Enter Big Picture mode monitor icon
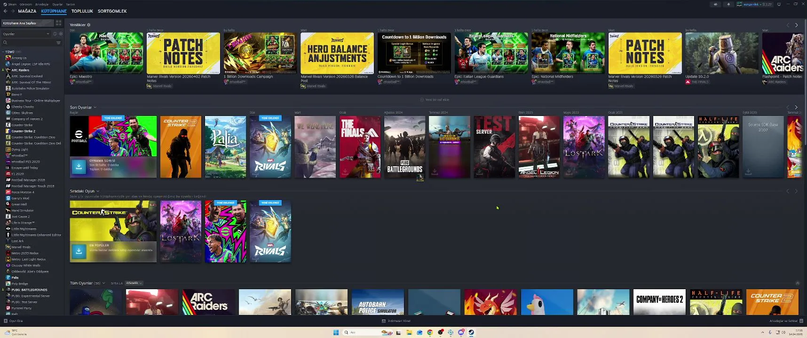The width and height of the screenshot is (807, 338). point(779,4)
